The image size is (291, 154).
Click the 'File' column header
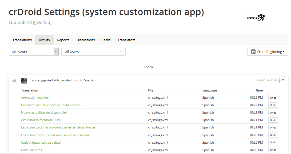click(151, 90)
